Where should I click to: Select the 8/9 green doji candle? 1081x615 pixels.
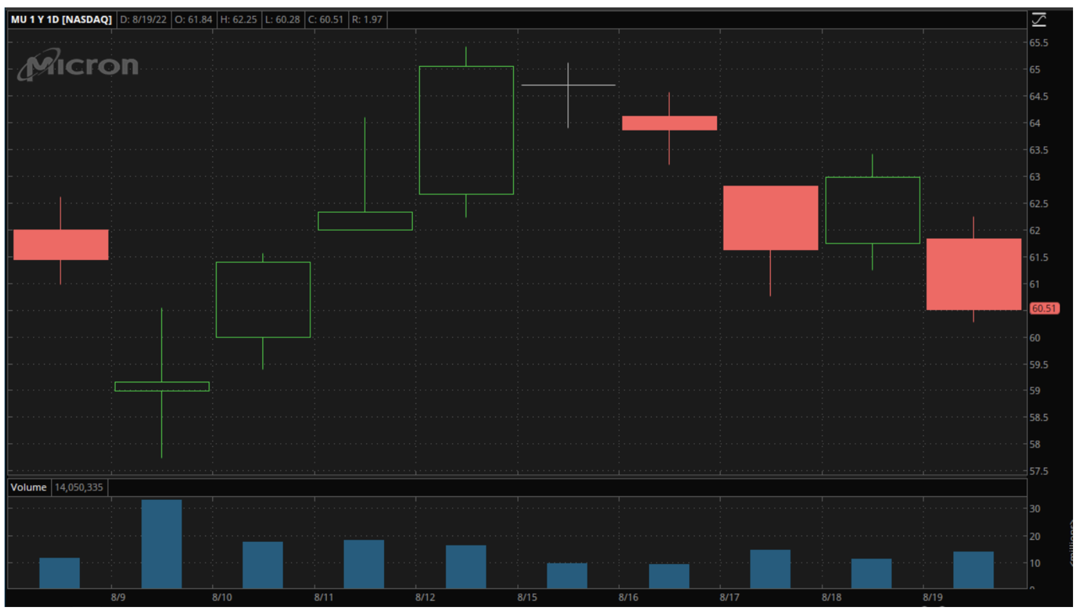pos(162,386)
